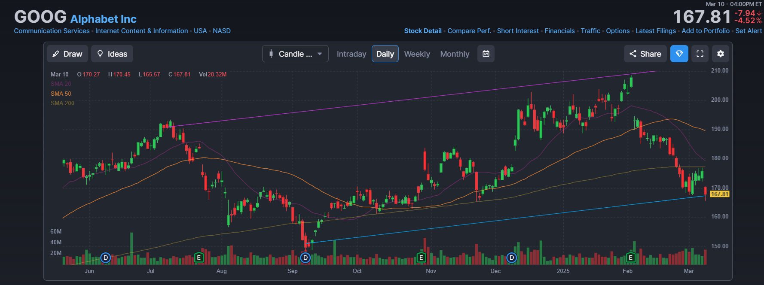
Task: Toggle the SMA 50 indicator label
Action: click(61, 94)
